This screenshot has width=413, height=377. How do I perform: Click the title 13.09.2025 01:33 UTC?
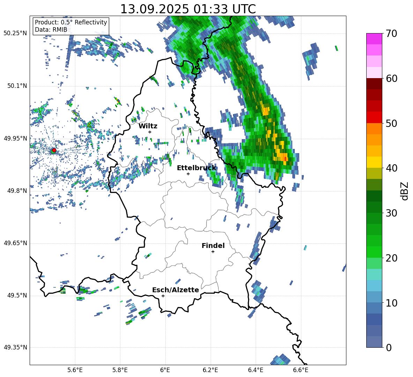pos(188,9)
